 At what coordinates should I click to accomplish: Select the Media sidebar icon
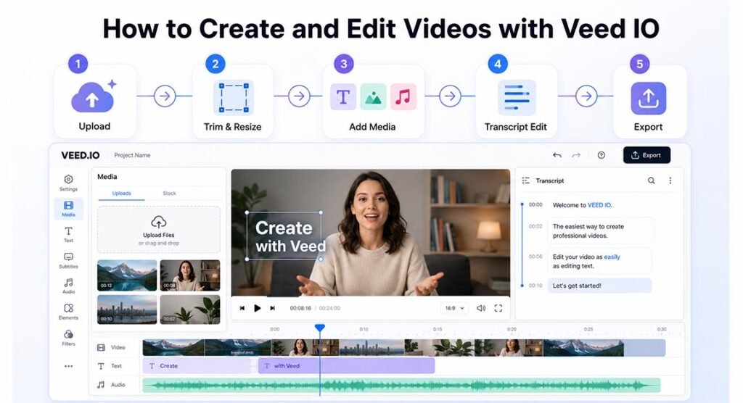pos(68,208)
